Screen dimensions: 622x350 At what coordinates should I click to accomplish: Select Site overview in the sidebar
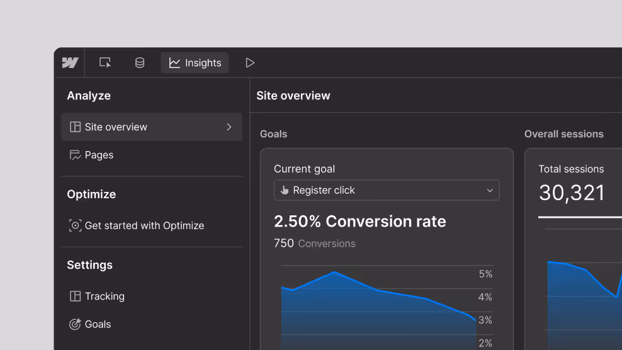click(x=152, y=127)
